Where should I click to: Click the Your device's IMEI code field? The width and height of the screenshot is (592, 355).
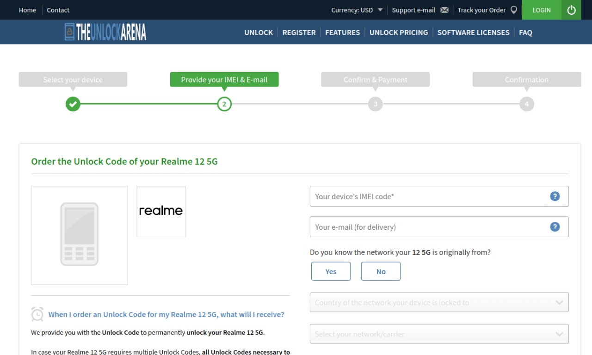pyautogui.click(x=439, y=196)
